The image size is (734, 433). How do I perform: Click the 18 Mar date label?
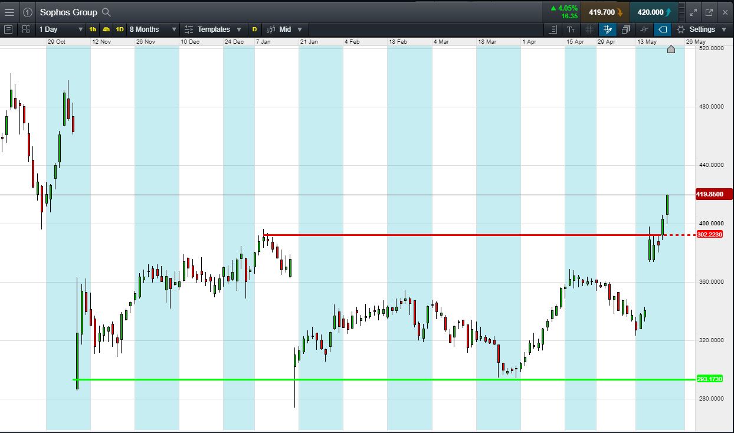pyautogui.click(x=489, y=42)
